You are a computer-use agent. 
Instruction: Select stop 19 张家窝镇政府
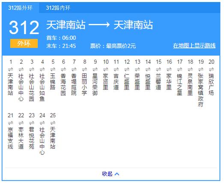coord(201,90)
